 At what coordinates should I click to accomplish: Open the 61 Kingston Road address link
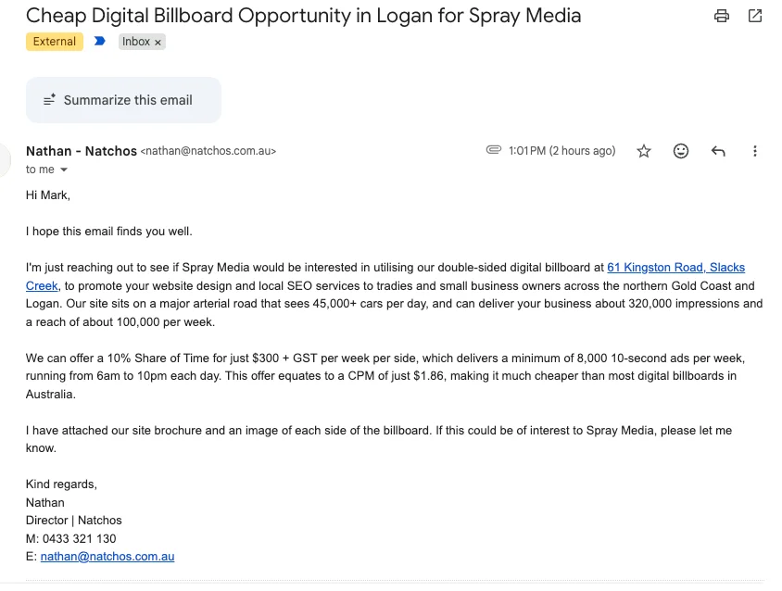[675, 268]
